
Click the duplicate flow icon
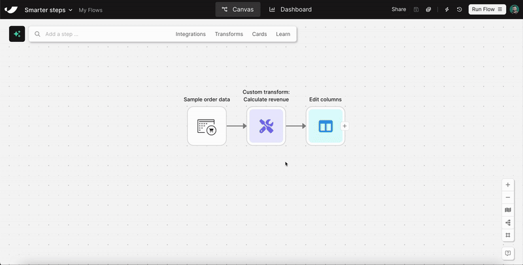[428, 10]
